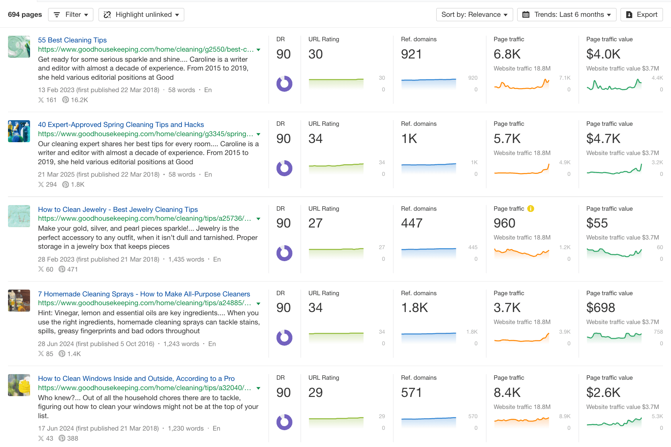
Task: Click the X shares icon showing 85
Action: point(41,354)
